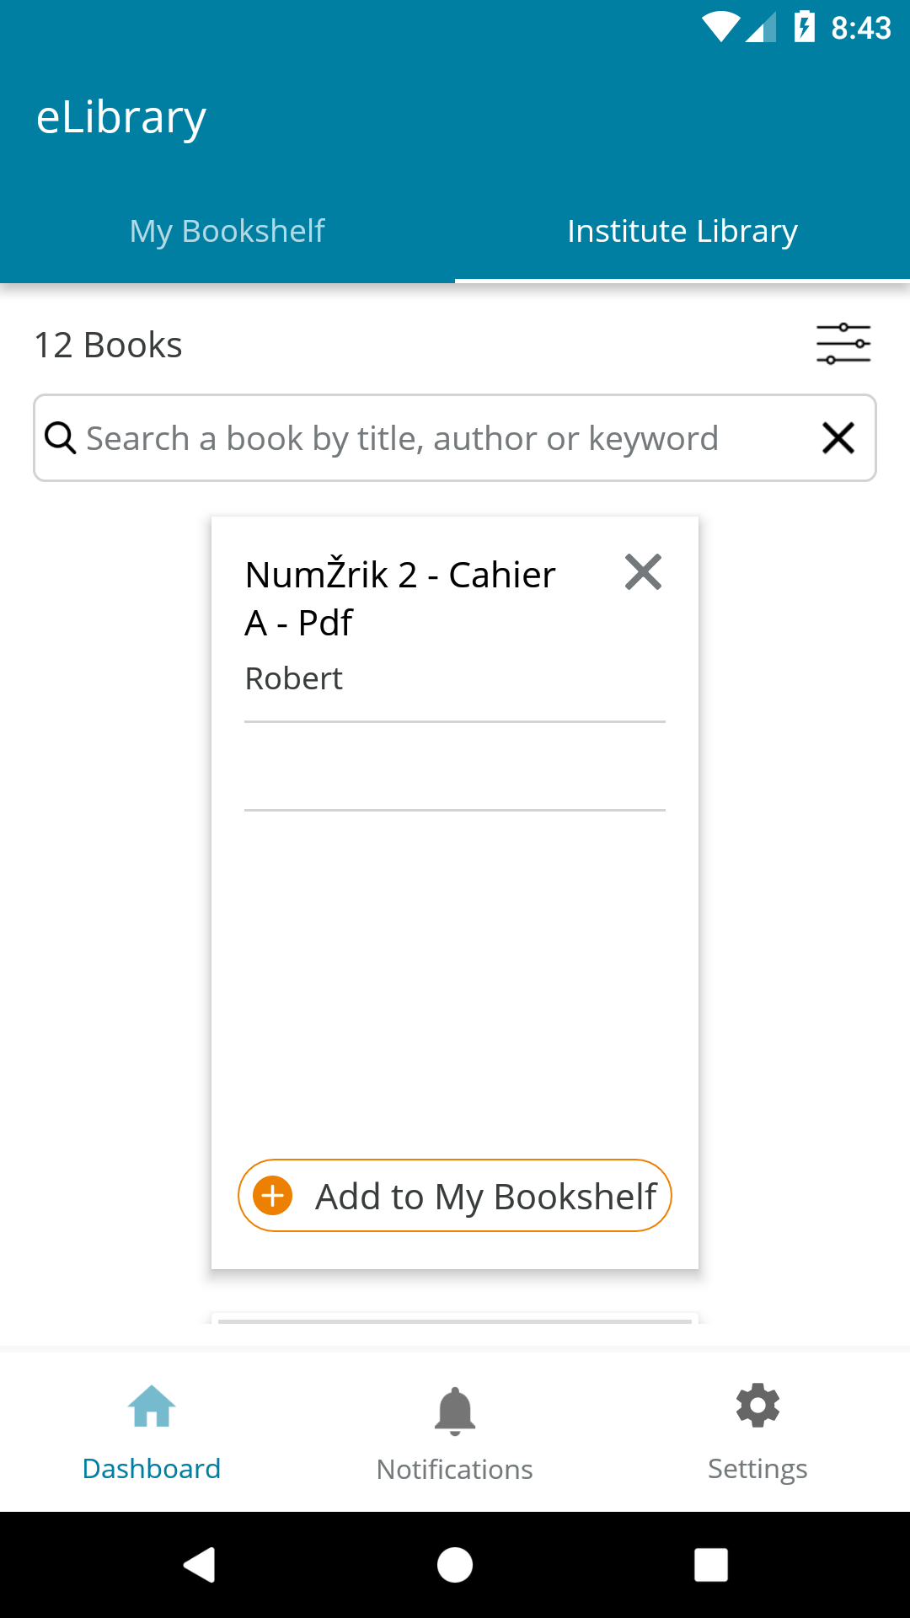Tap the eLibrary header title
The height and width of the screenshot is (1618, 910).
(121, 118)
